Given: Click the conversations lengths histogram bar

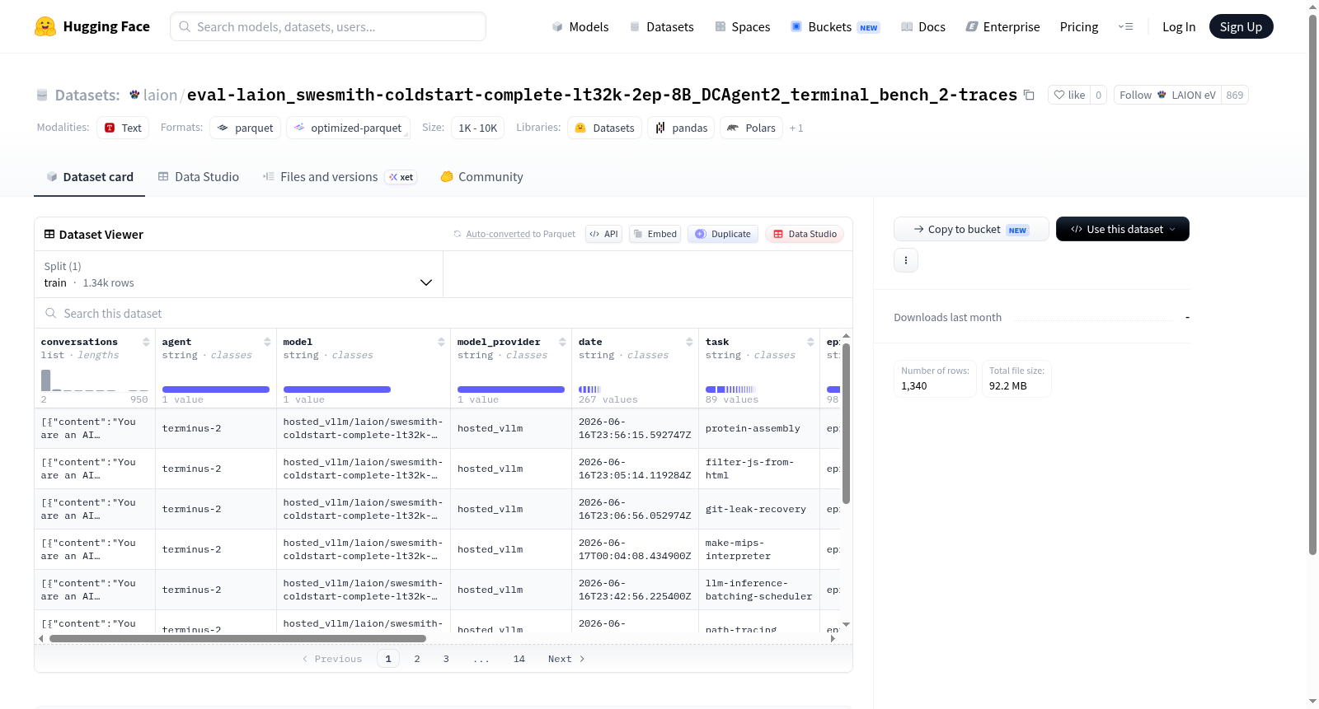Looking at the screenshot, I should (x=46, y=380).
